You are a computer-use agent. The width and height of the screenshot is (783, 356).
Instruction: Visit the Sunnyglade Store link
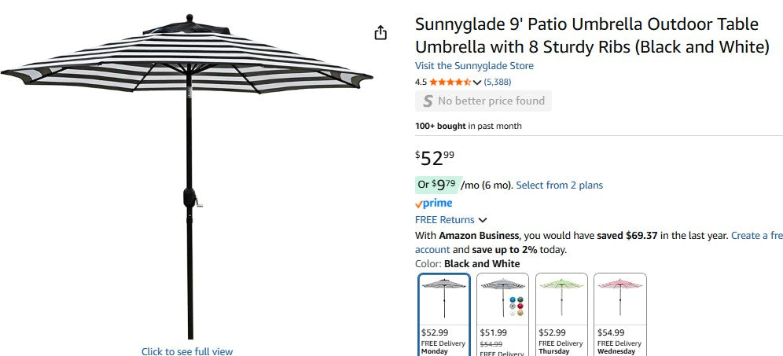(x=474, y=66)
